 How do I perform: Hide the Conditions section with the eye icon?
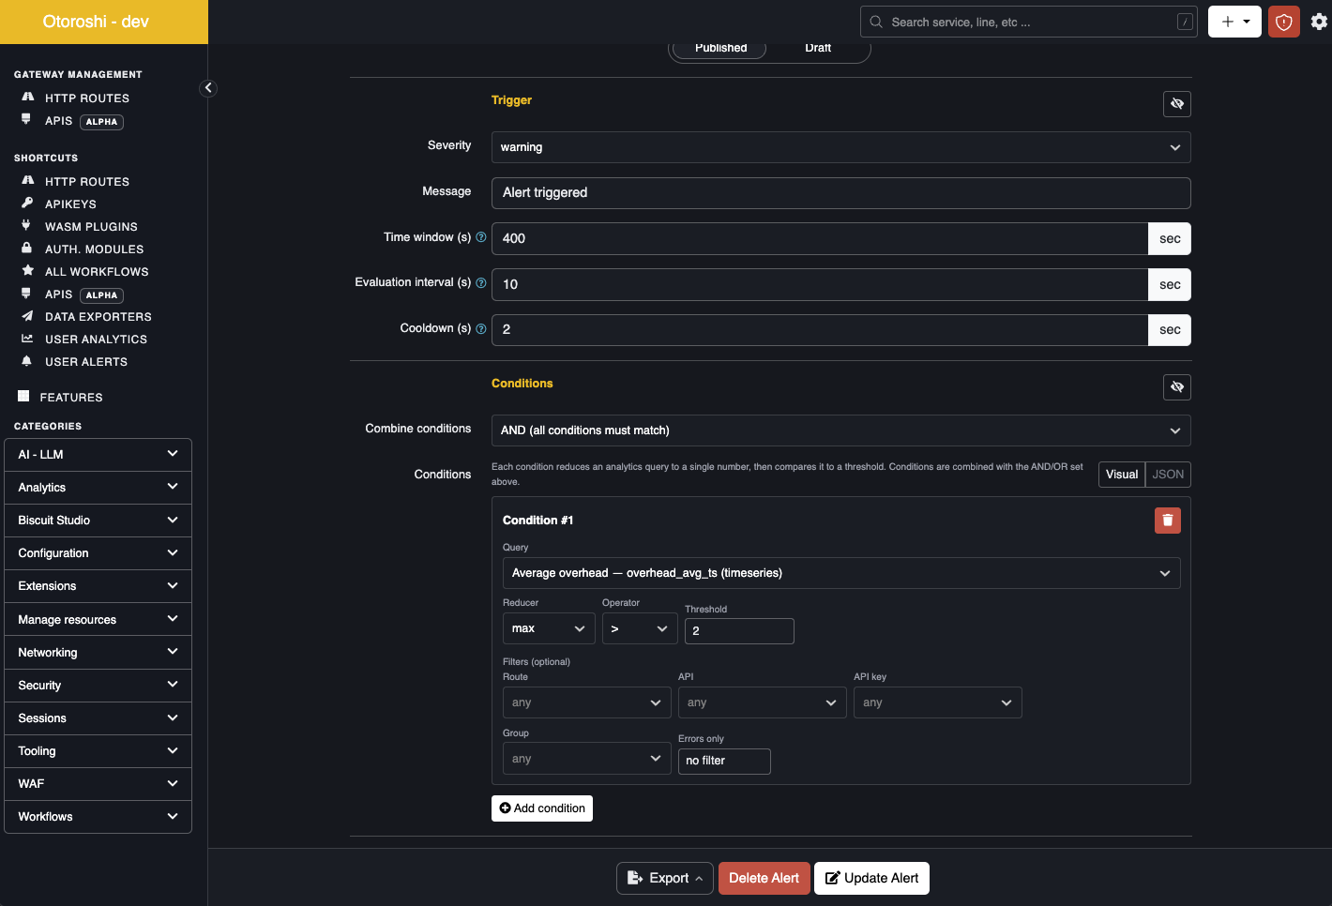coord(1177,387)
